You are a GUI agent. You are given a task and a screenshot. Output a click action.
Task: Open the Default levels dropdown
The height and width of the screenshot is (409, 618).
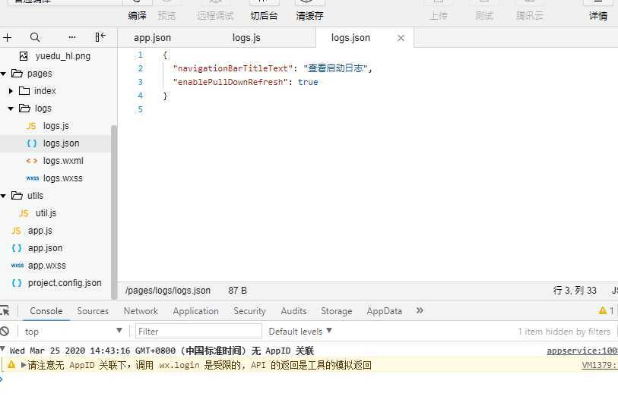[x=300, y=331]
